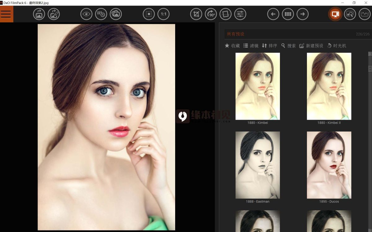Image resolution: width=372 pixels, height=232 pixels.
Task: Rotate the image 90 degrees
Action: pyautogui.click(x=211, y=14)
